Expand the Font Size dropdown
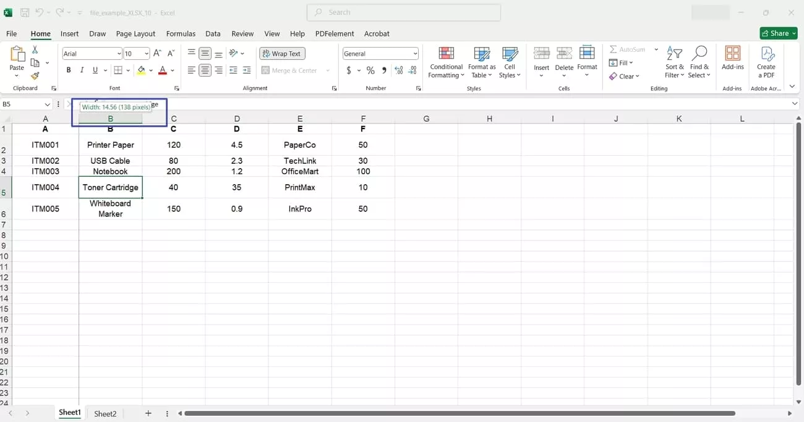The width and height of the screenshot is (804, 422). click(146, 53)
